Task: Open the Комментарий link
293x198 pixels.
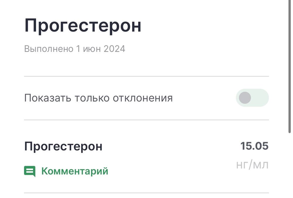Action: [x=75, y=171]
